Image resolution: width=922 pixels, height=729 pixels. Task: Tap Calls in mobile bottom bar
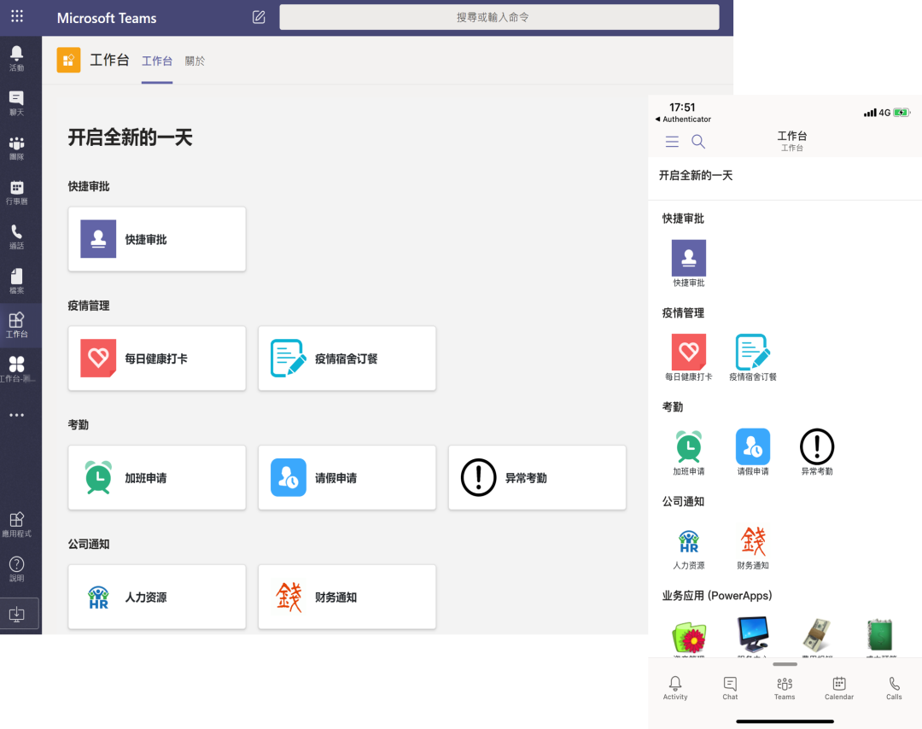point(894,687)
